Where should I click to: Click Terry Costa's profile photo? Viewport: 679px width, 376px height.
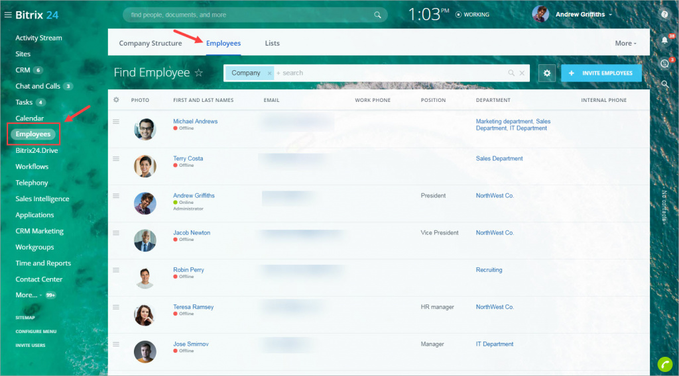point(145,166)
